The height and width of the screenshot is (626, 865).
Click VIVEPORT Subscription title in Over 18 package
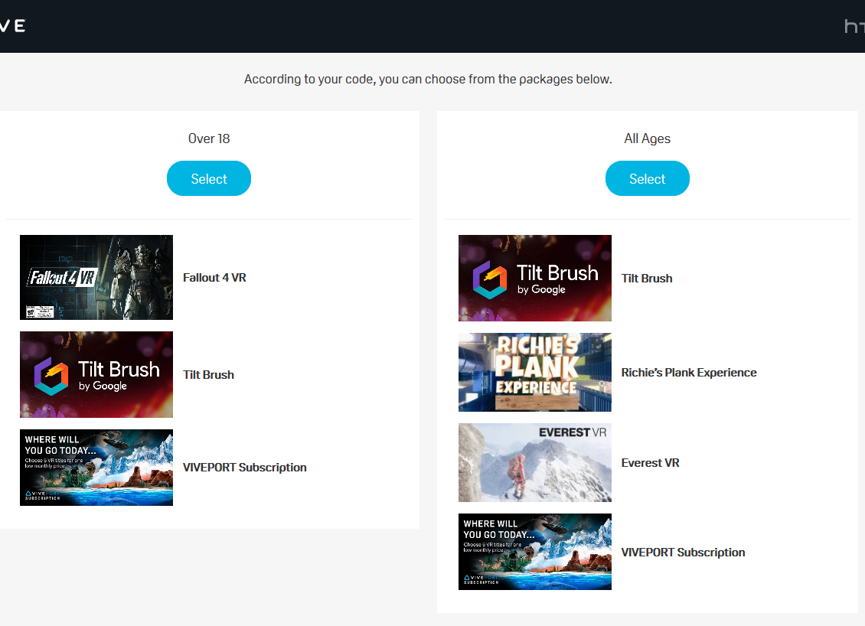[x=244, y=467]
